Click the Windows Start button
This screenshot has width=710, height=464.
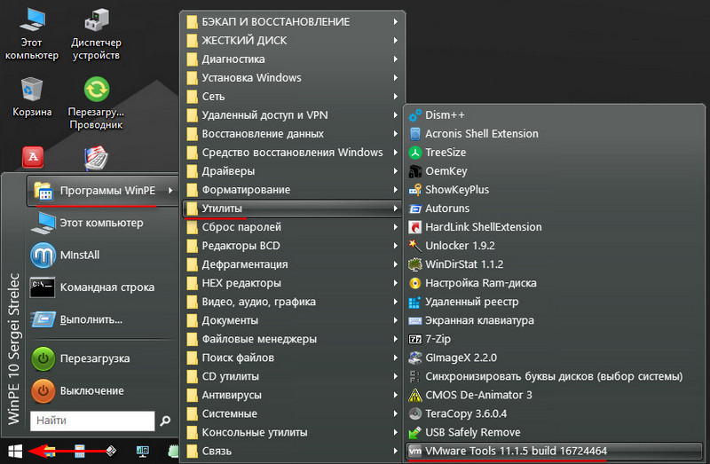pyautogui.click(x=15, y=451)
